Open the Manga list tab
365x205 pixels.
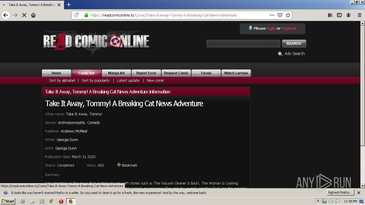click(116, 73)
